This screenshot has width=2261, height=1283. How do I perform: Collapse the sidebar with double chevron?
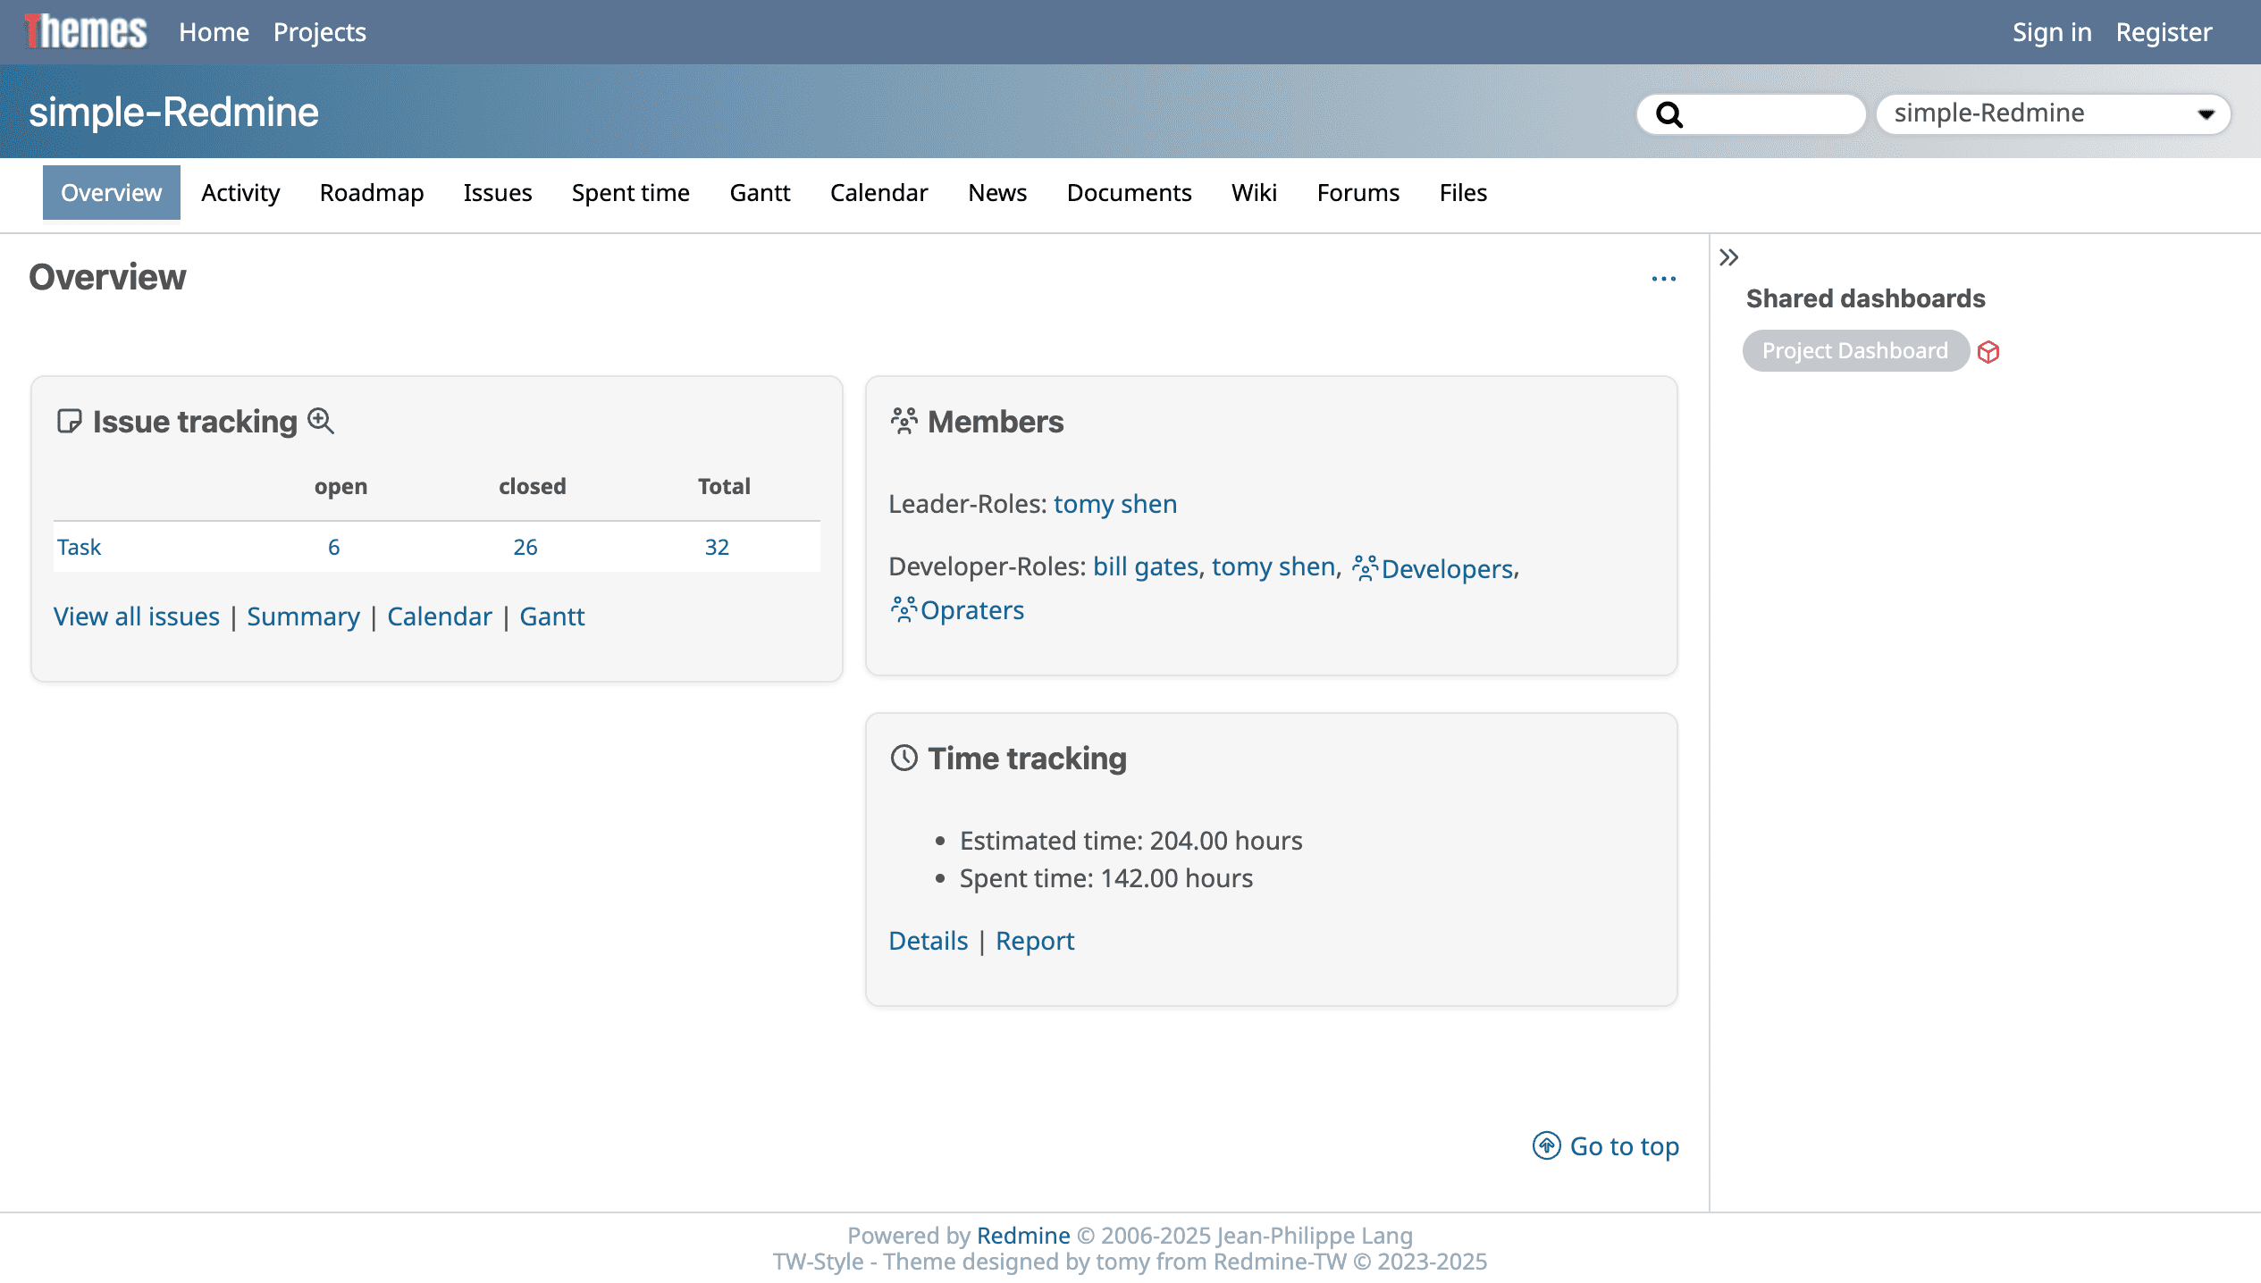pyautogui.click(x=1729, y=257)
